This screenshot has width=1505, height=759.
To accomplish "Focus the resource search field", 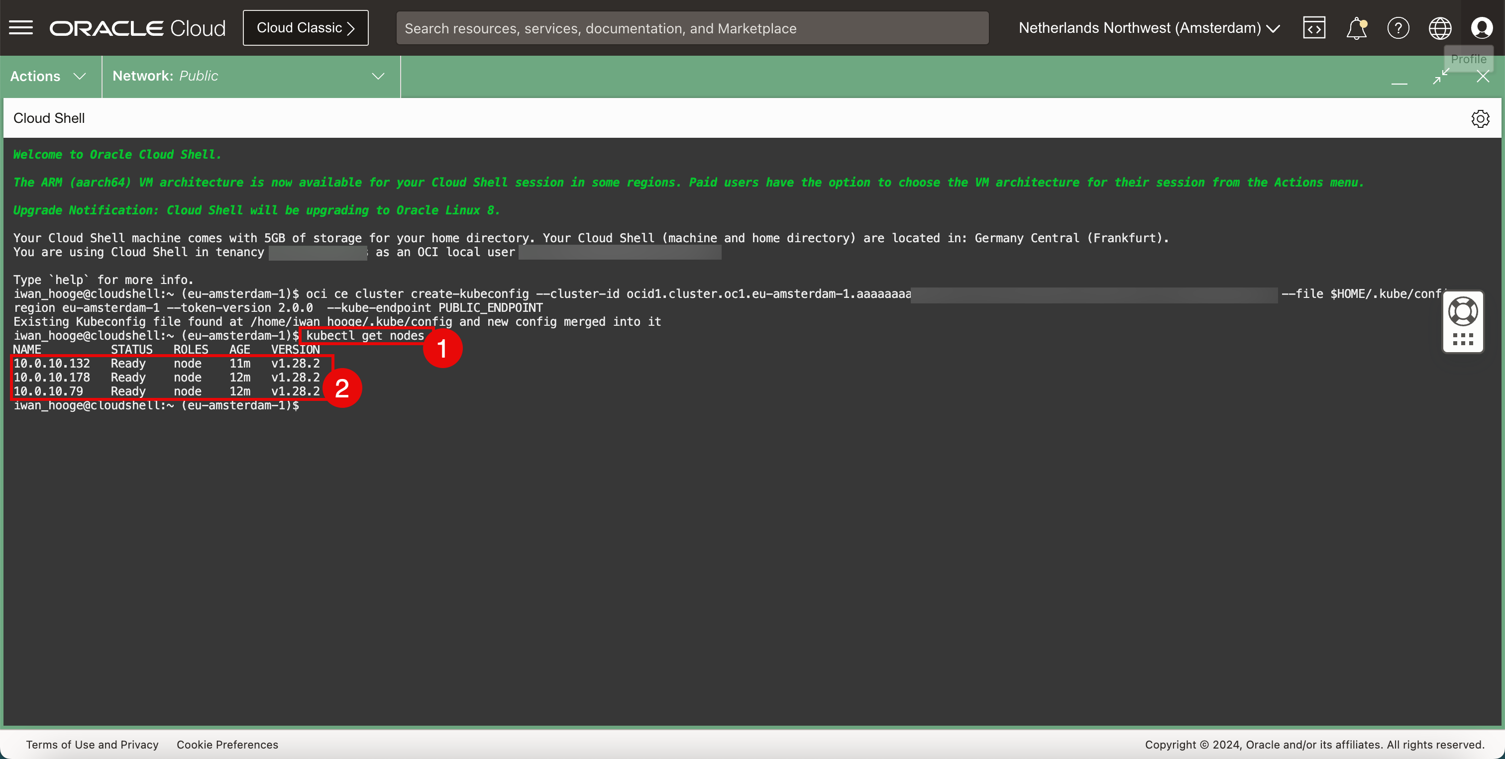I will 692,28.
